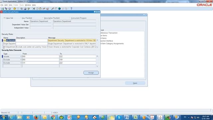Viewport: 213px width, 120px height.
Task: Click the Dependent Value Set field
Action: 41,25
